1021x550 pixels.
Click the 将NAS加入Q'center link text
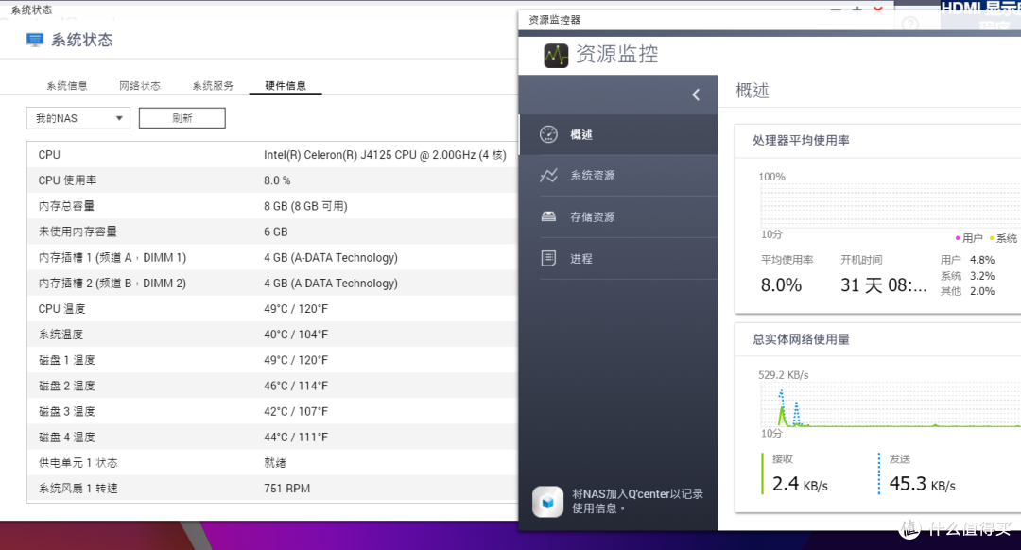pos(637,501)
